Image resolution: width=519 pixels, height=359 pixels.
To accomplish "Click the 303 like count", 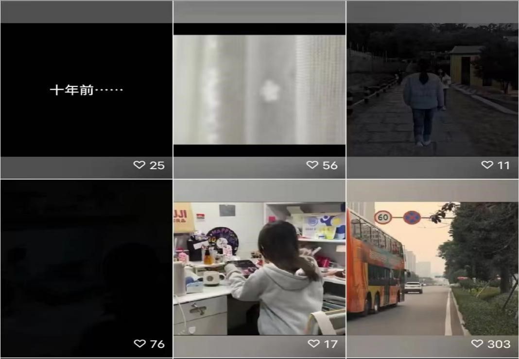I will pyautogui.click(x=498, y=344).
